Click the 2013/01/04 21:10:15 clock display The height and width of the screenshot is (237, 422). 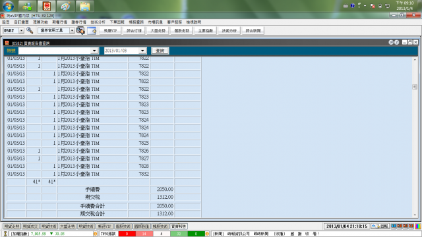347,226
